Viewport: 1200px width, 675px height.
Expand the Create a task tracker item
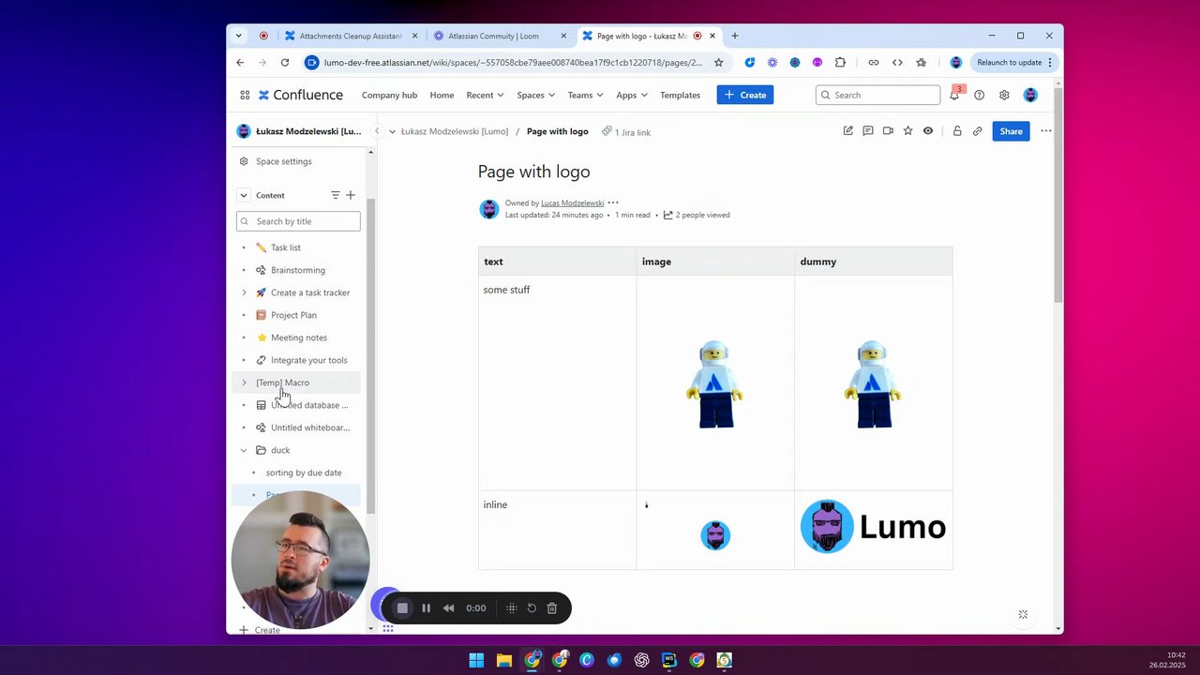click(x=244, y=292)
